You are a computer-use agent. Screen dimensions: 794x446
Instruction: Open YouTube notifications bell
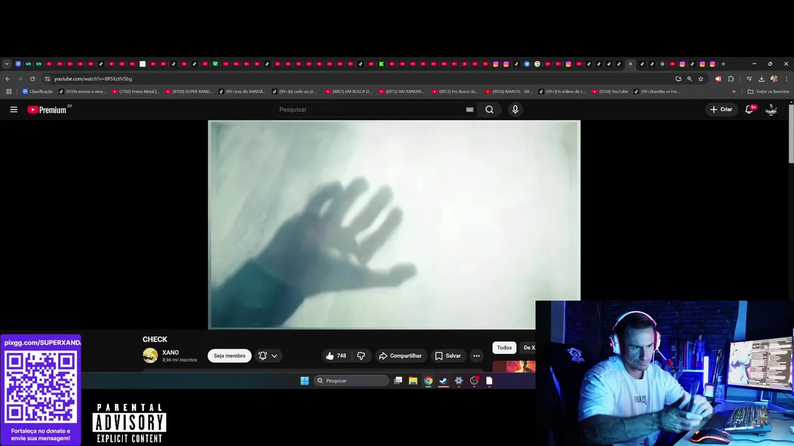[749, 110]
